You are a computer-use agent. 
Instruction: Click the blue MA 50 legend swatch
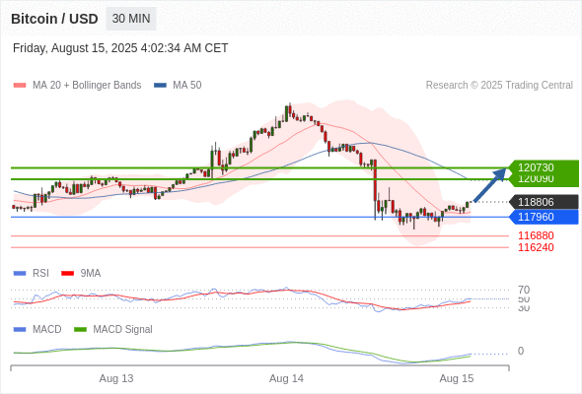point(161,86)
